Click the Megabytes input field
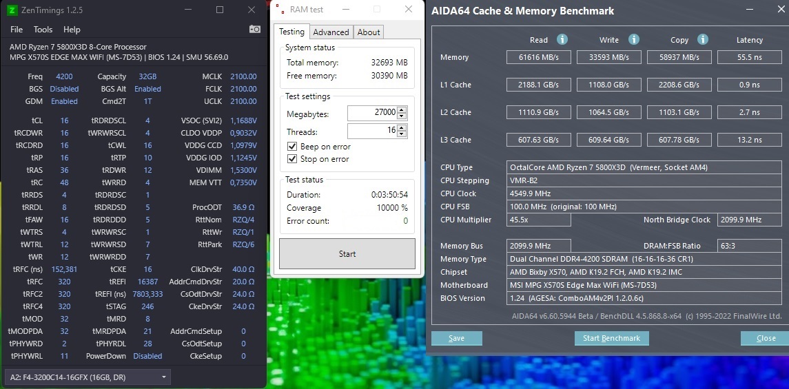Image resolution: width=789 pixels, height=389 pixels. pos(372,113)
